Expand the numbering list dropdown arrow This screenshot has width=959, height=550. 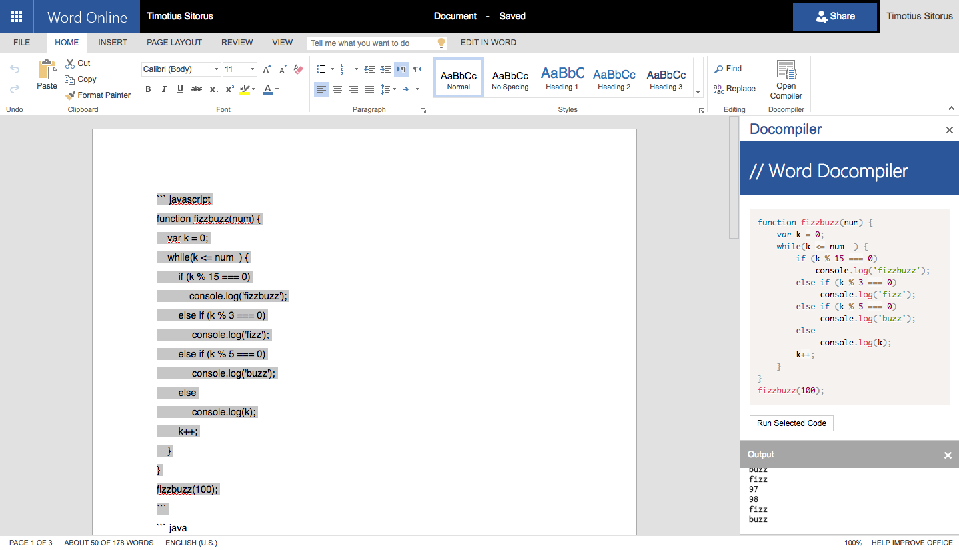click(356, 69)
